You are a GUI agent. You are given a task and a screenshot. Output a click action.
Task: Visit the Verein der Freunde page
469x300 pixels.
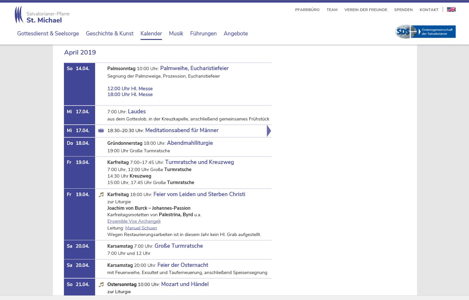point(365,10)
